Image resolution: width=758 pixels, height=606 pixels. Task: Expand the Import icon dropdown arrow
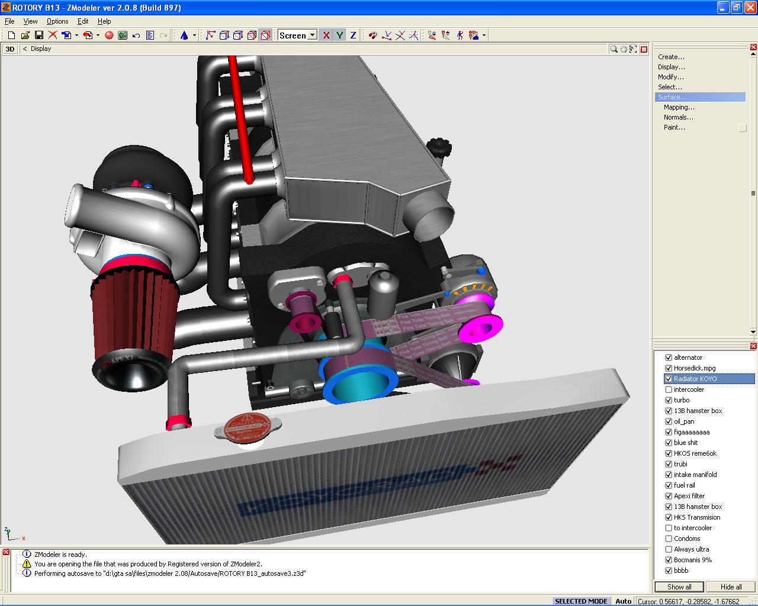tap(76, 36)
